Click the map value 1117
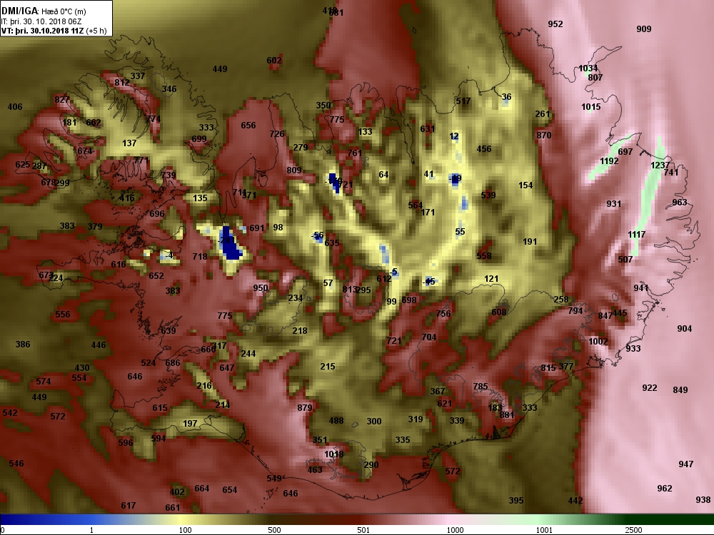 click(636, 235)
